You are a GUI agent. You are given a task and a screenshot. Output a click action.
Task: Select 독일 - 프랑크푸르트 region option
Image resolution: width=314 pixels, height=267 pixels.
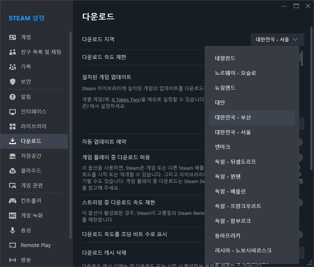point(252,206)
